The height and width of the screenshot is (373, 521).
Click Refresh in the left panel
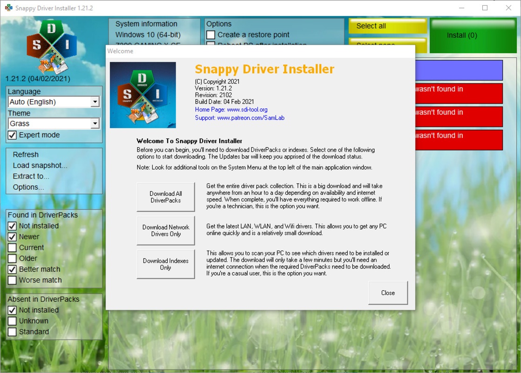26,154
